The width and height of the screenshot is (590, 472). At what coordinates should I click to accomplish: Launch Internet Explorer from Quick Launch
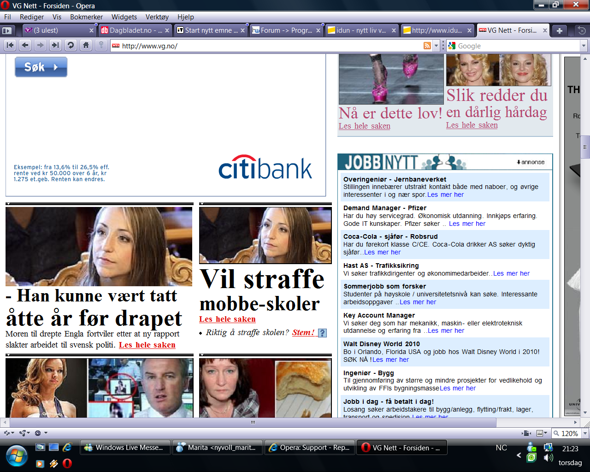coord(67,447)
